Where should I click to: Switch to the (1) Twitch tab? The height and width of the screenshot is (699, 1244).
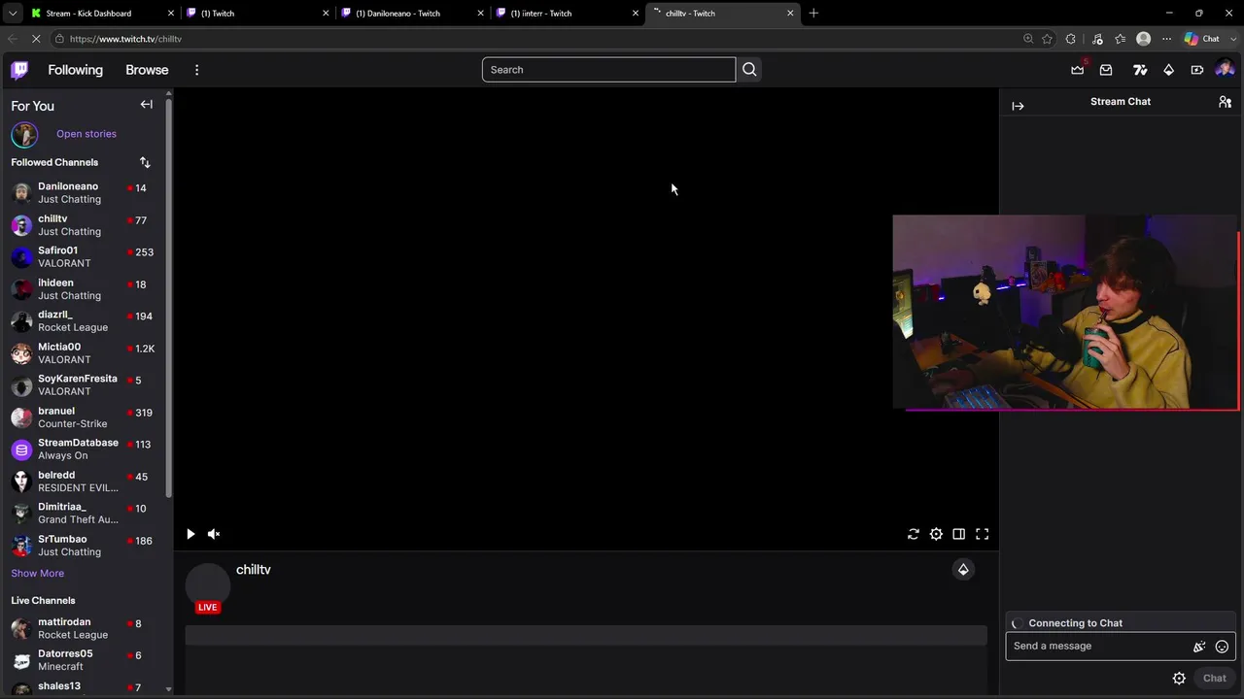click(257, 14)
